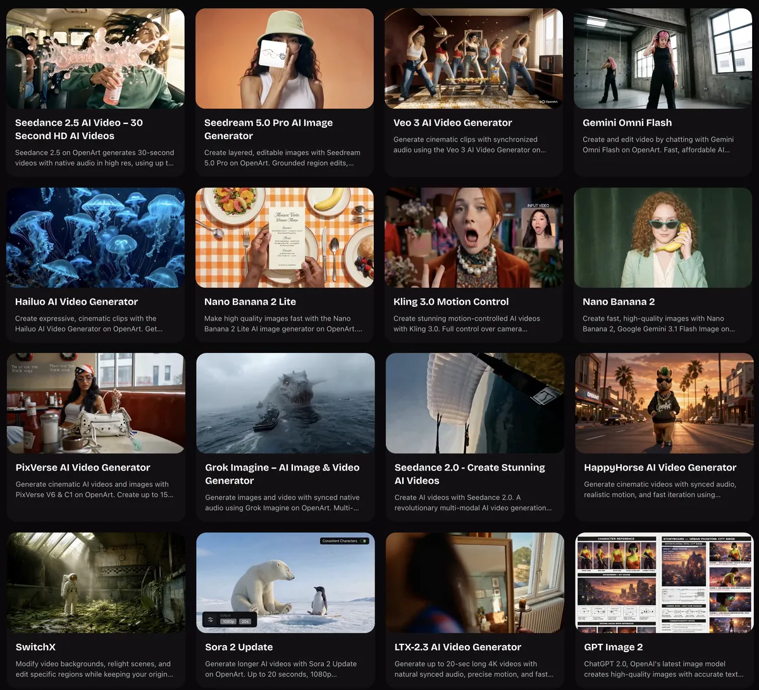Click the HappyHorse bear street thumbnail
Image resolution: width=759 pixels, height=690 pixels.
(x=664, y=403)
